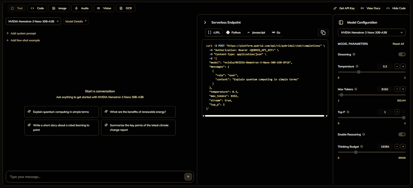Open the Model Details link

pyautogui.click(x=76, y=21)
